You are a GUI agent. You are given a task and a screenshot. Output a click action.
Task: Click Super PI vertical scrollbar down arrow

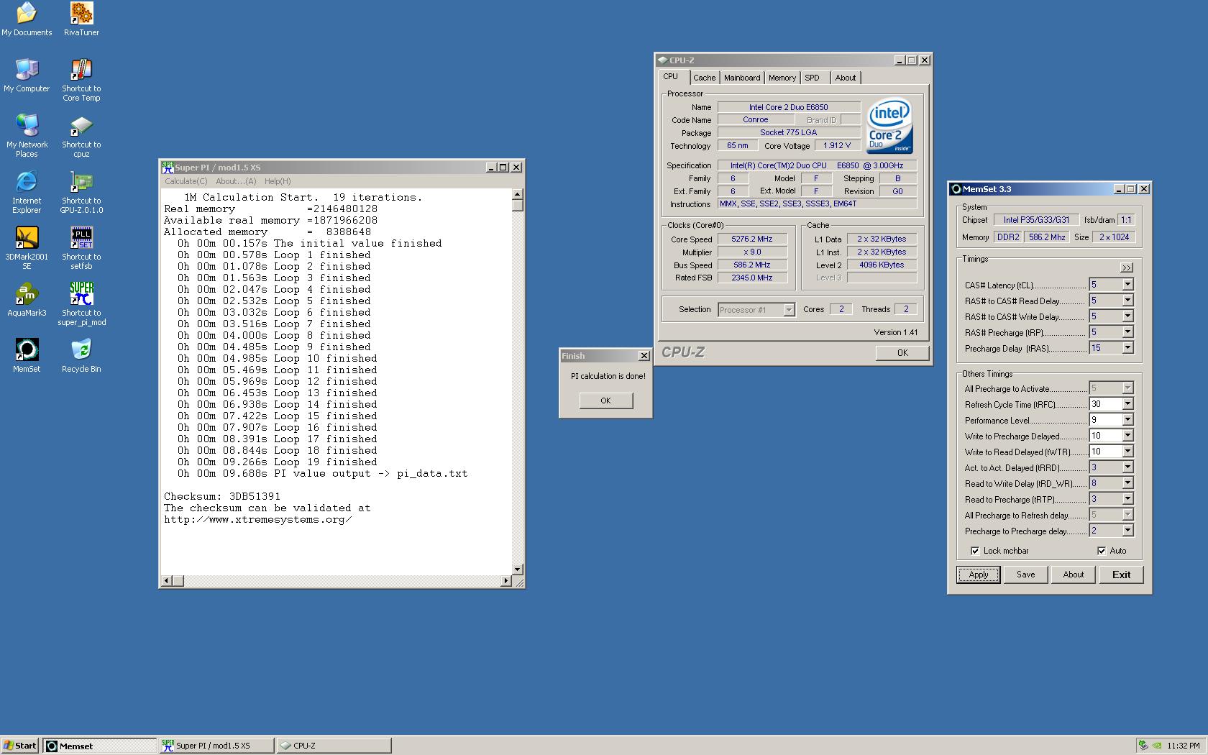[517, 569]
